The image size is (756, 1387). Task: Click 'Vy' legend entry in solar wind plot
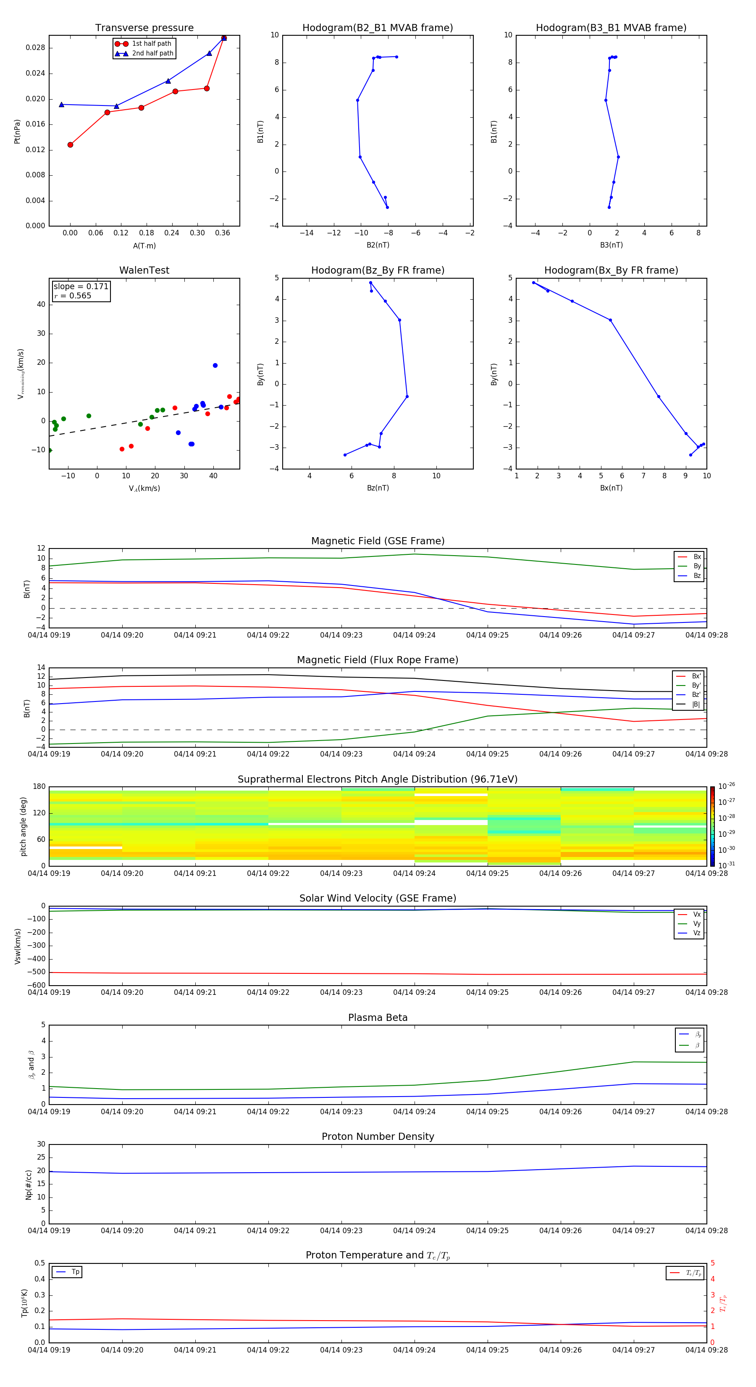pyautogui.click(x=689, y=923)
